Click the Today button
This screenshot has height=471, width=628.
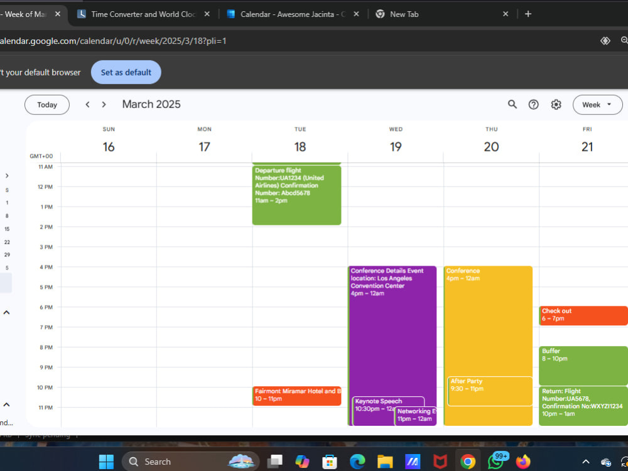[47, 104]
